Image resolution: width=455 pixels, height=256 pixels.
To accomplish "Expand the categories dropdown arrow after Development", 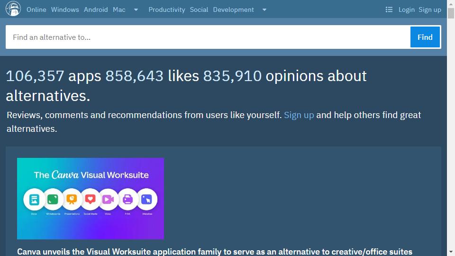I will 264,9.
